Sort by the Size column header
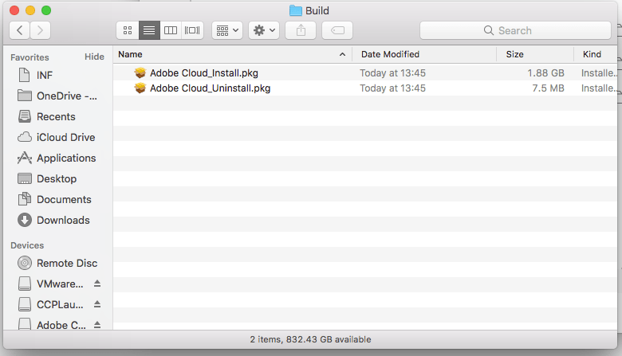The height and width of the screenshot is (356, 622). click(514, 54)
